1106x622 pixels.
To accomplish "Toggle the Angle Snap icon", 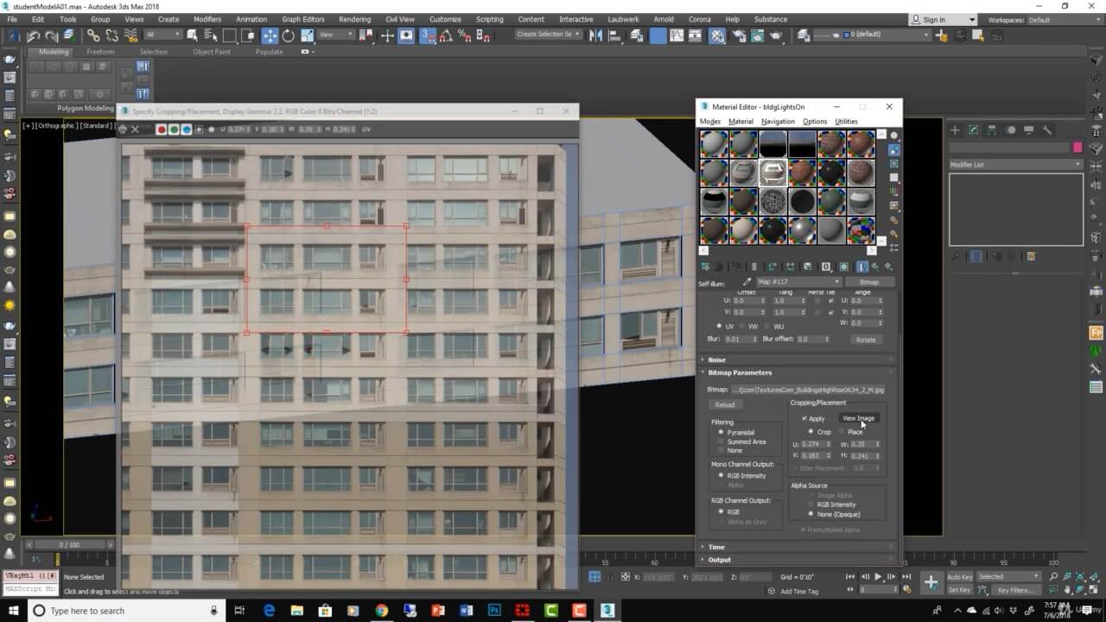I will point(447,35).
